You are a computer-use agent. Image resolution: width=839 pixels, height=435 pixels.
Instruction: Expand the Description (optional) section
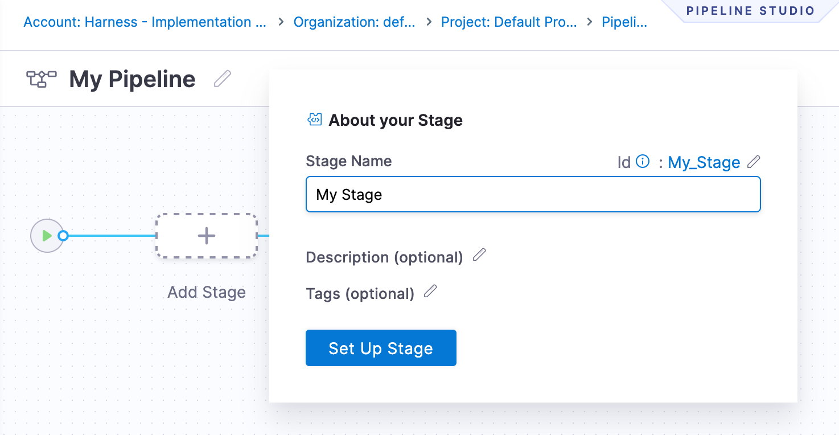tap(384, 257)
